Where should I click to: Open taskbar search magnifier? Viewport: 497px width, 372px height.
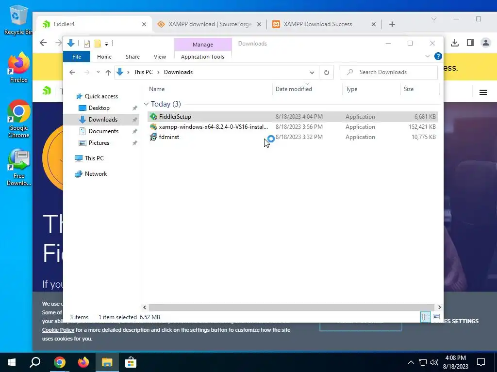point(35,362)
